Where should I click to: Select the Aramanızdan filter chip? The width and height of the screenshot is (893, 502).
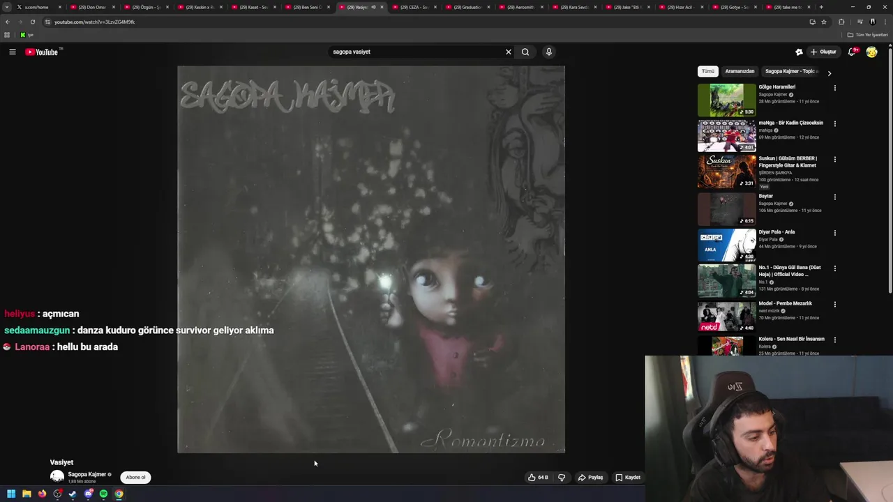click(740, 71)
